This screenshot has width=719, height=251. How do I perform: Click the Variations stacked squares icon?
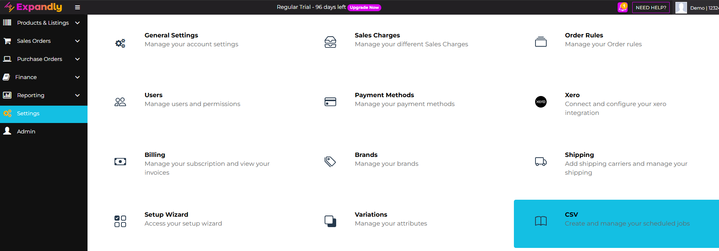click(330, 221)
